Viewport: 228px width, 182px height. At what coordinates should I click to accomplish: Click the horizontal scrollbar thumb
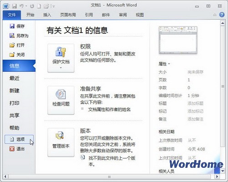click(109, 177)
